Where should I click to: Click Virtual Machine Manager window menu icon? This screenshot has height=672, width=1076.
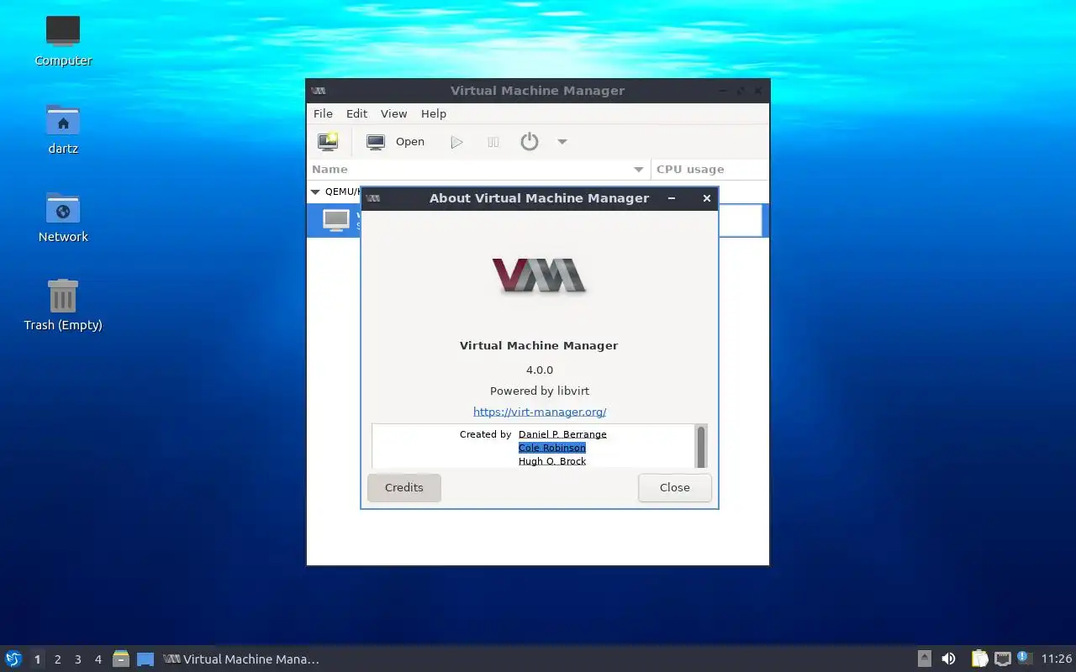[319, 91]
